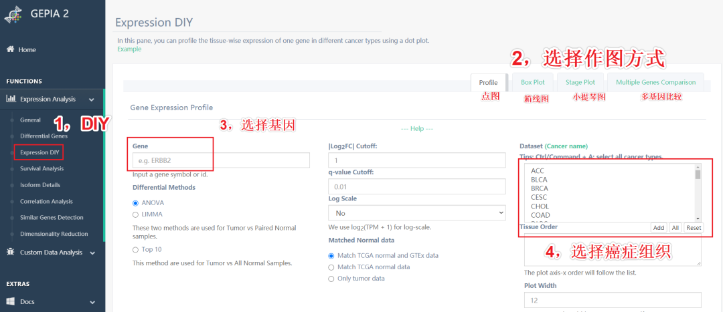Open Isoform Details in sidebar
The image size is (723, 312).
pyautogui.click(x=40, y=185)
